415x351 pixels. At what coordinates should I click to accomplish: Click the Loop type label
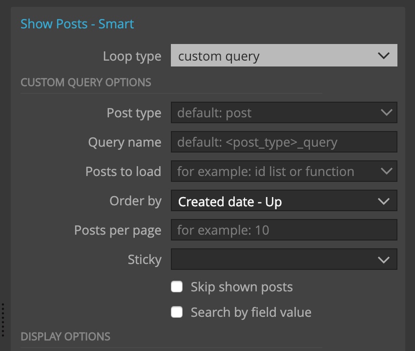click(132, 57)
